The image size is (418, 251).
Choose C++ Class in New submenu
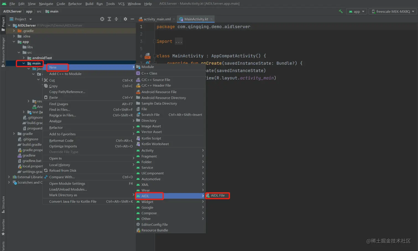pyautogui.click(x=170, y=73)
